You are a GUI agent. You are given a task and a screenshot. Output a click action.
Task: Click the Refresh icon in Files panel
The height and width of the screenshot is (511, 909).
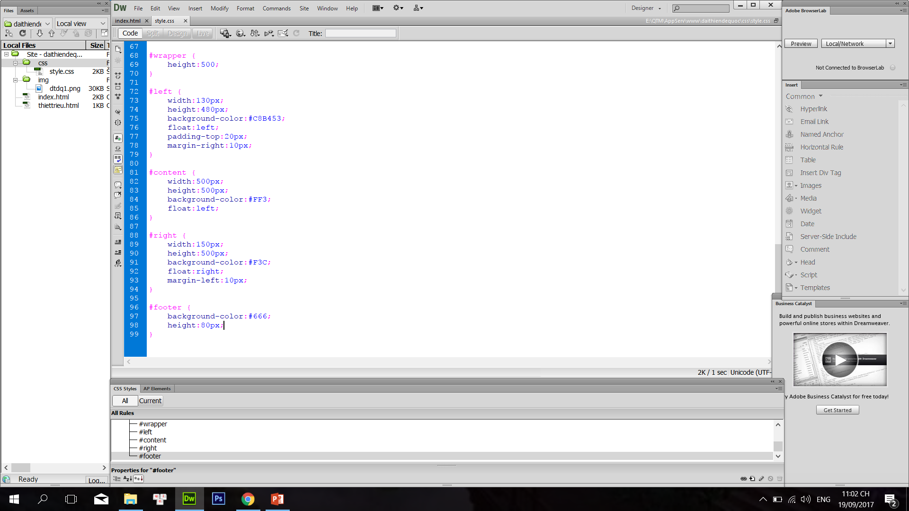click(22, 33)
